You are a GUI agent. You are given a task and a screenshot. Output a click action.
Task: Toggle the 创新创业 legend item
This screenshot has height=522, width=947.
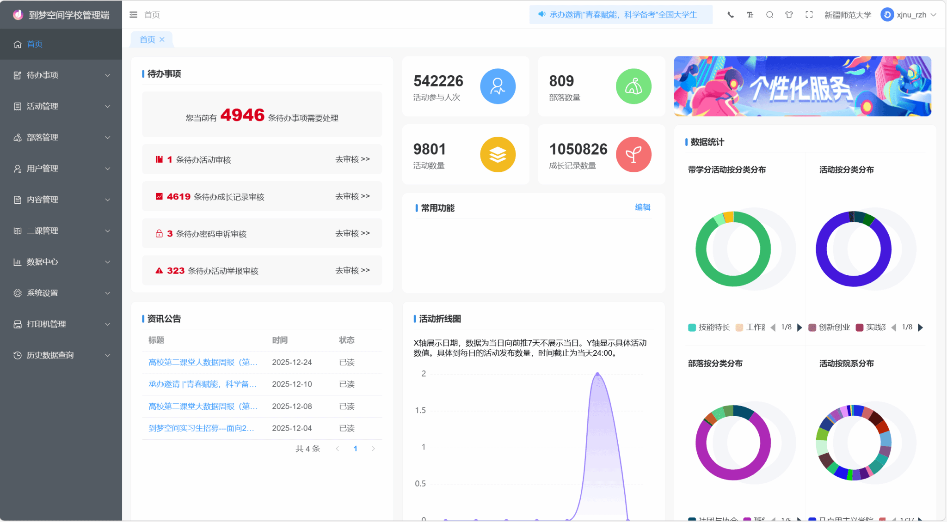[829, 328]
